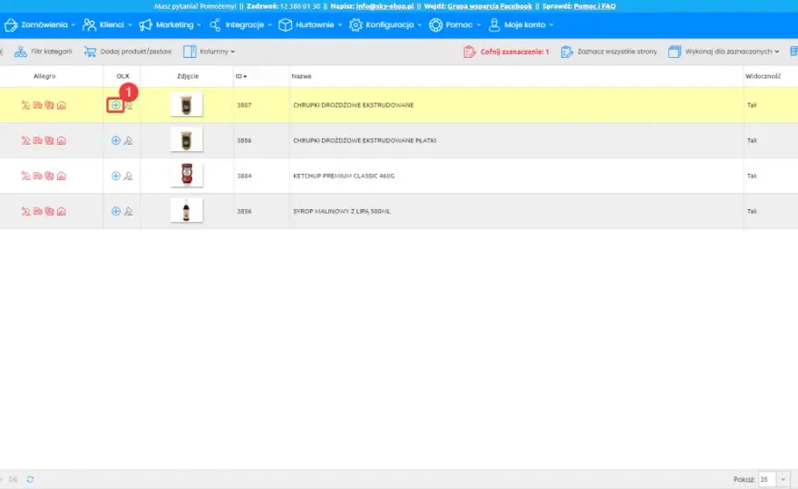798x489 pixels.
Task: Click Allegro house icon in EKSTRUDOWANE PŁATKI row
Action: (62, 140)
